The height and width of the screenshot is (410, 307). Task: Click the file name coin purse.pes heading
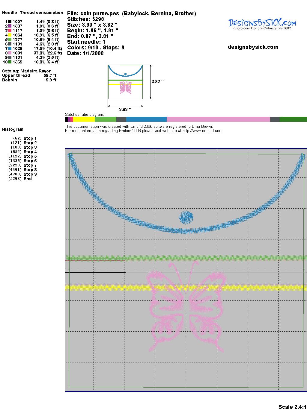tap(131, 13)
